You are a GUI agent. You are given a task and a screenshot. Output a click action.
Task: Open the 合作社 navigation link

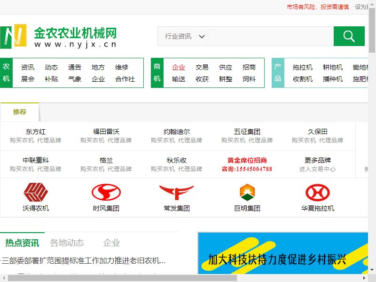125,79
